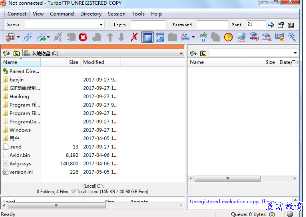
Task: Click the gray upload arrow icon
Action: tap(110, 37)
